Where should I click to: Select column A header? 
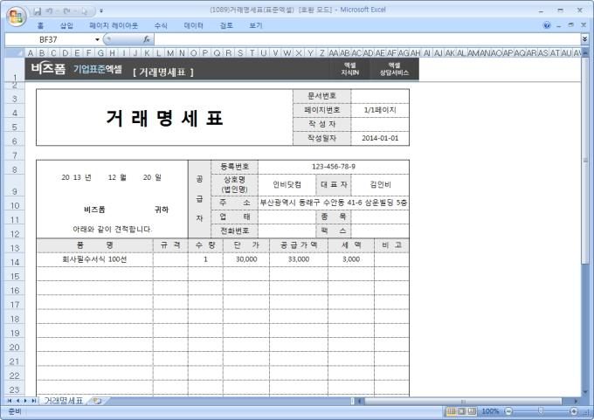(x=31, y=53)
